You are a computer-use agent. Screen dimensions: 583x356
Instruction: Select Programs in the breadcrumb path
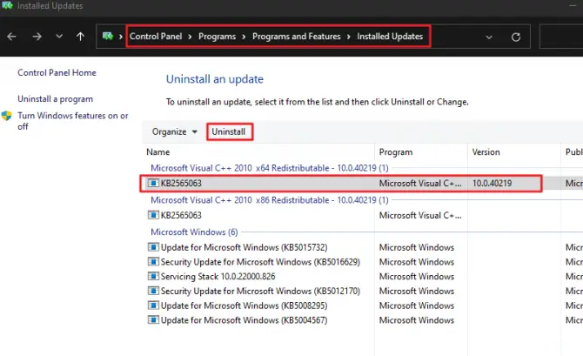coord(218,37)
